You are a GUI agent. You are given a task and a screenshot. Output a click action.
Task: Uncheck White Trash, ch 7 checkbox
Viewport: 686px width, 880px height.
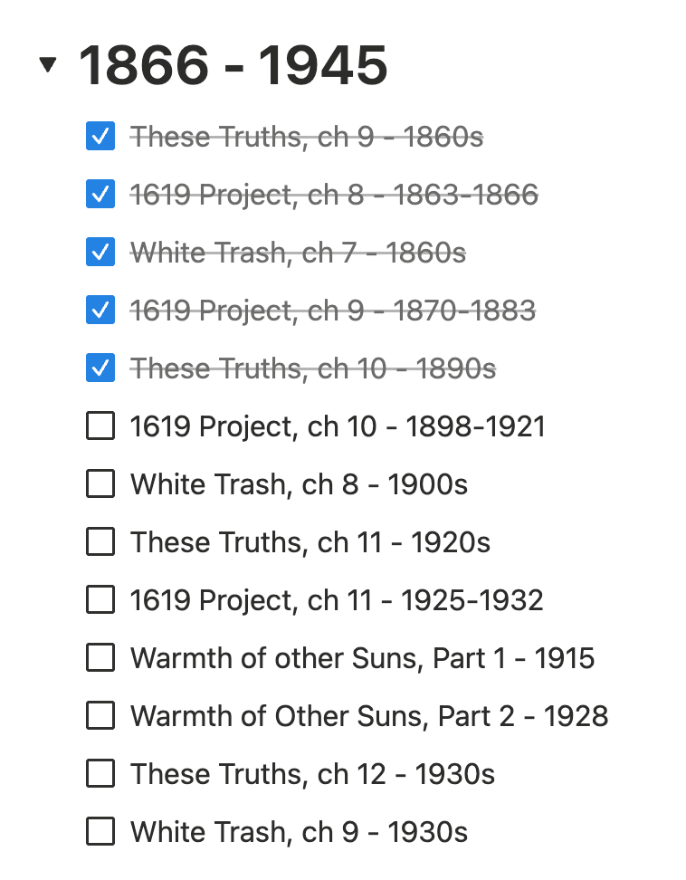[x=100, y=253]
